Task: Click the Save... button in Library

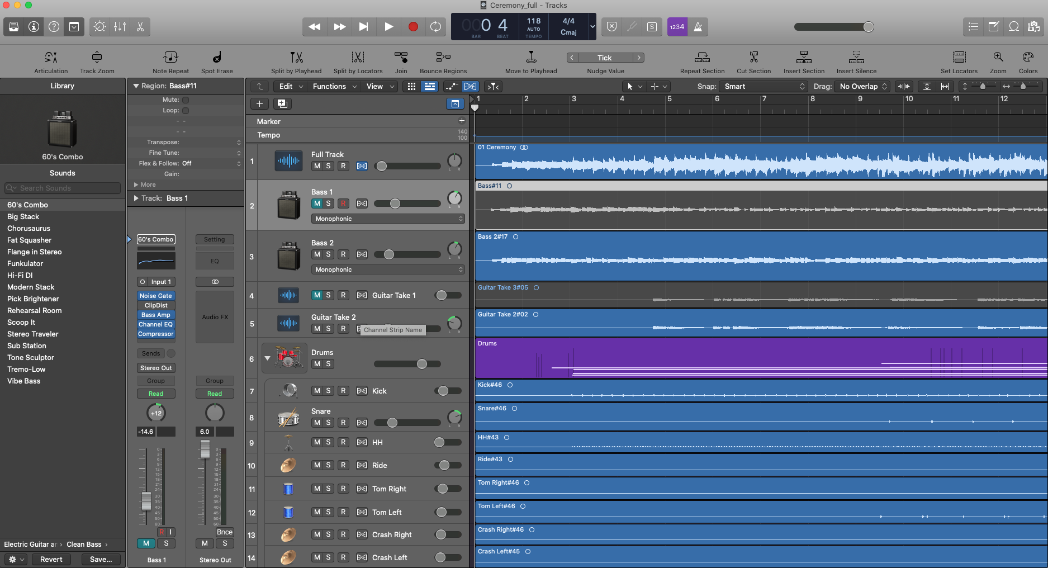Action: [101, 559]
